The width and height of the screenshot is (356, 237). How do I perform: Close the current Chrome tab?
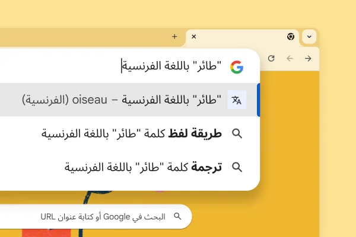193,37
